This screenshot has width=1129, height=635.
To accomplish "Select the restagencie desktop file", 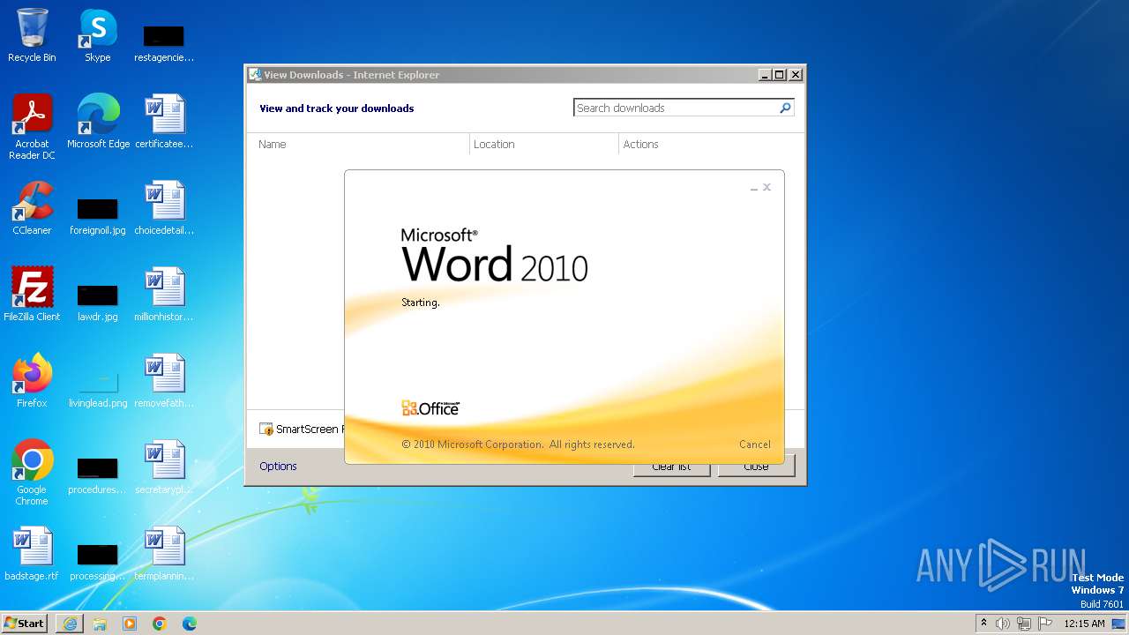I will coord(164,44).
